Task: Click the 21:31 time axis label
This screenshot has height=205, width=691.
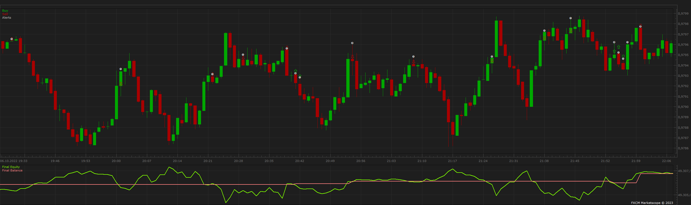Action: (514, 161)
